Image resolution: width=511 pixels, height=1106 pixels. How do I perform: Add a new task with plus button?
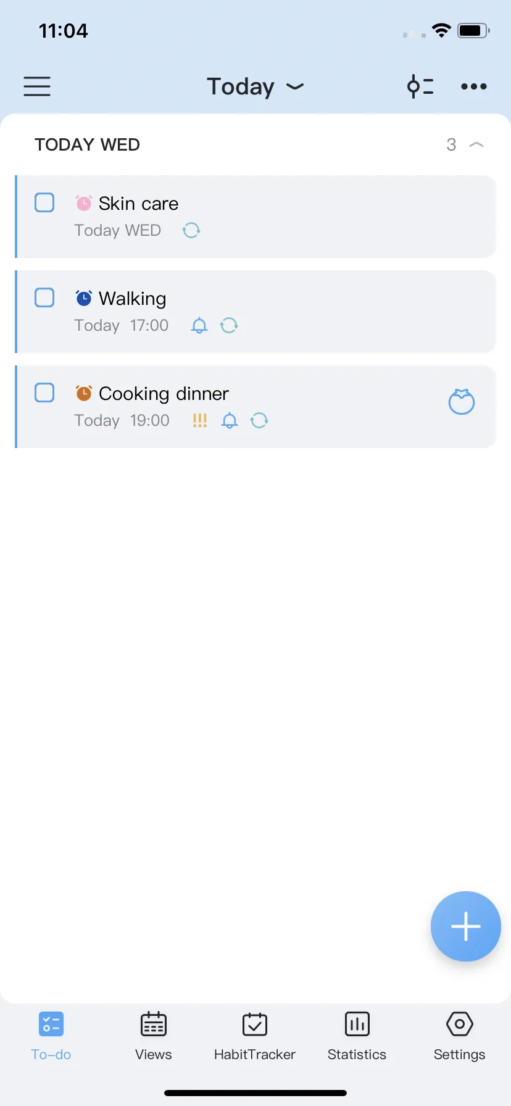(x=466, y=926)
